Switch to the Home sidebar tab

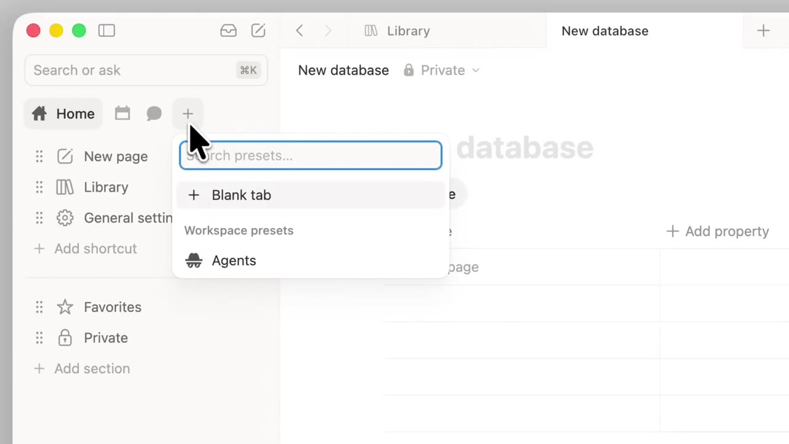[63, 113]
